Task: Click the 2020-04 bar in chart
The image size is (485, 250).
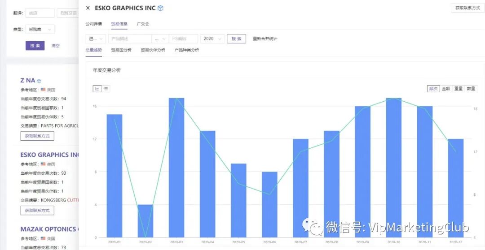Action: 207,184
